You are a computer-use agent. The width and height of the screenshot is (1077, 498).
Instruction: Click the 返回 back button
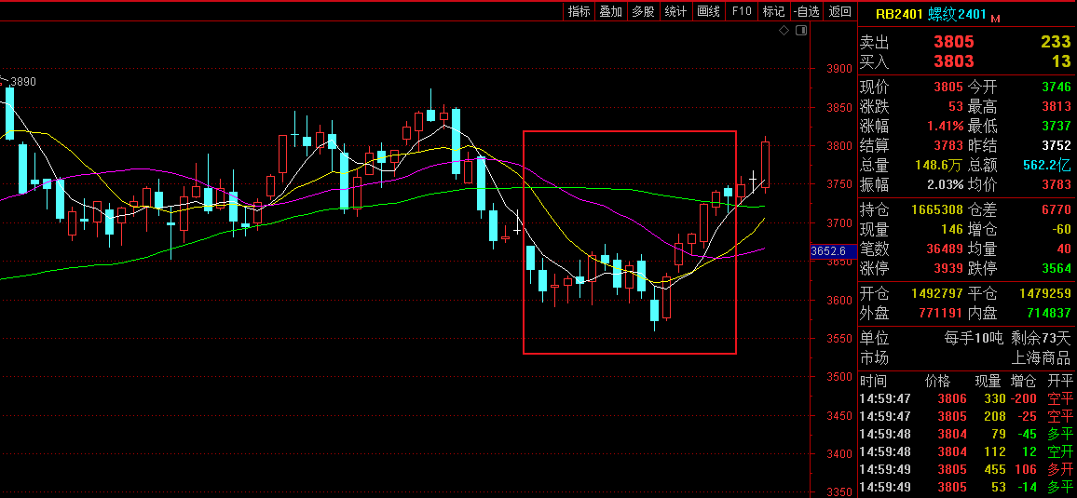click(x=839, y=11)
